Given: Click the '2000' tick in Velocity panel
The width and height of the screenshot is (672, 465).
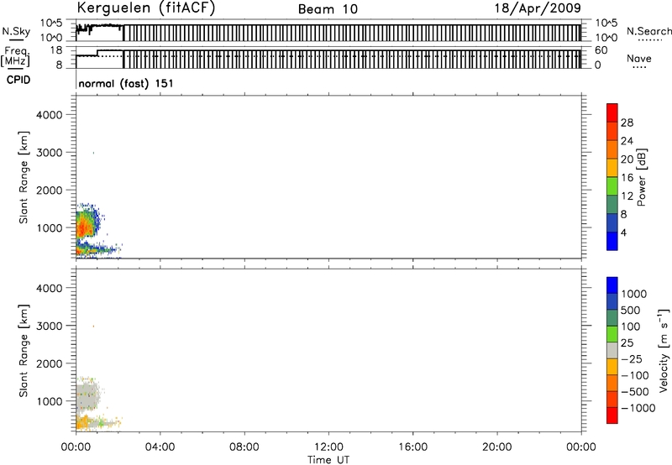Looking at the screenshot, I should pyautogui.click(x=49, y=363).
